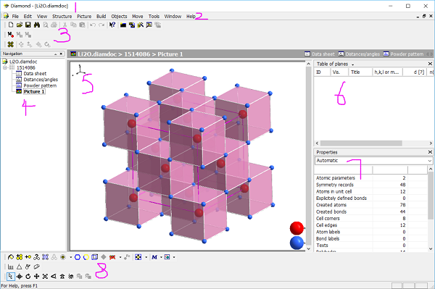This screenshot has height=289, width=435.
Task: Click the bar histogram icon
Action: tap(11, 267)
